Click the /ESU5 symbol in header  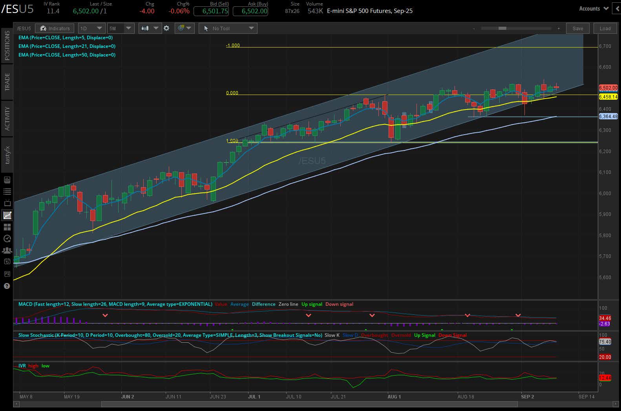18,9
